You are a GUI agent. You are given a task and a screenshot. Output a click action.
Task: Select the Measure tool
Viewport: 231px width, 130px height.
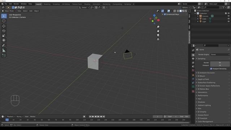point(4,51)
